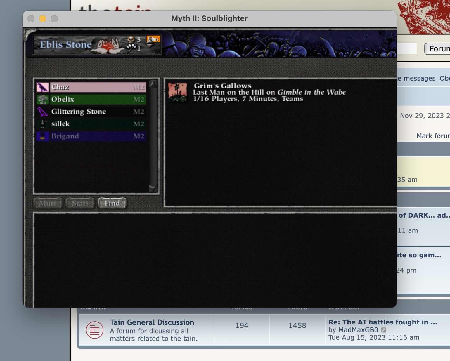Click Obelix's tree icon in player list
The image size is (450, 361).
[x=42, y=100]
